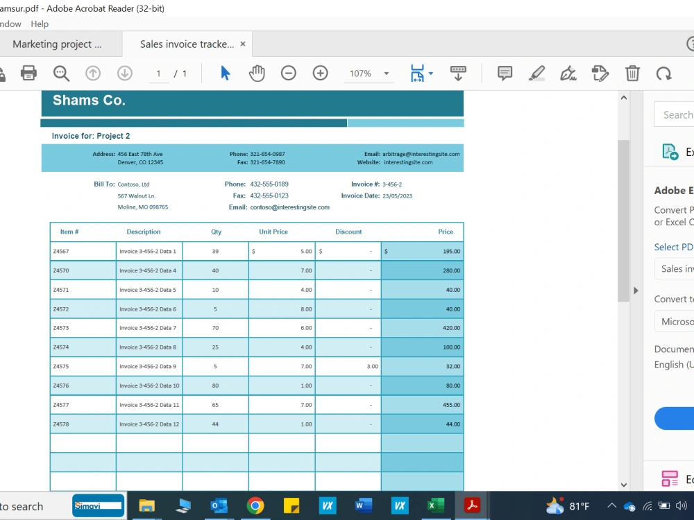Image resolution: width=694 pixels, height=520 pixels.
Task: Zoom out using the minus icon
Action: click(x=289, y=73)
